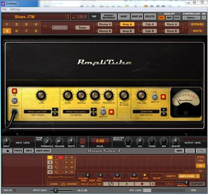Open the controller Select... dropdown
Screen dimensions: 208x194
(191, 18)
